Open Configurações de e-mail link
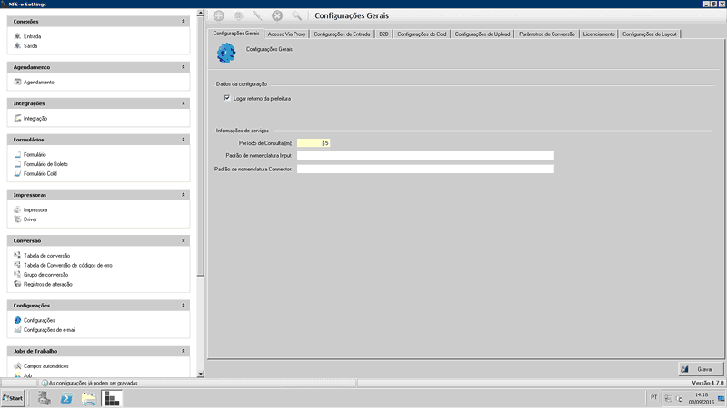 (49, 330)
